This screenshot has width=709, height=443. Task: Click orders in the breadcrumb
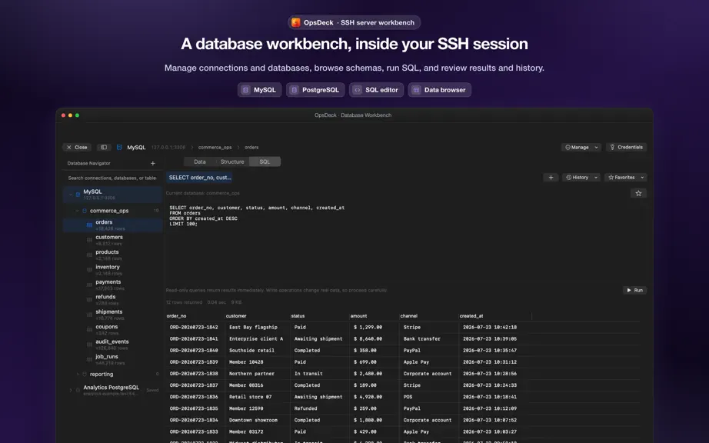tap(251, 148)
